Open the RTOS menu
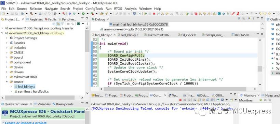The height and width of the screenshot is (124, 280). (118, 9)
